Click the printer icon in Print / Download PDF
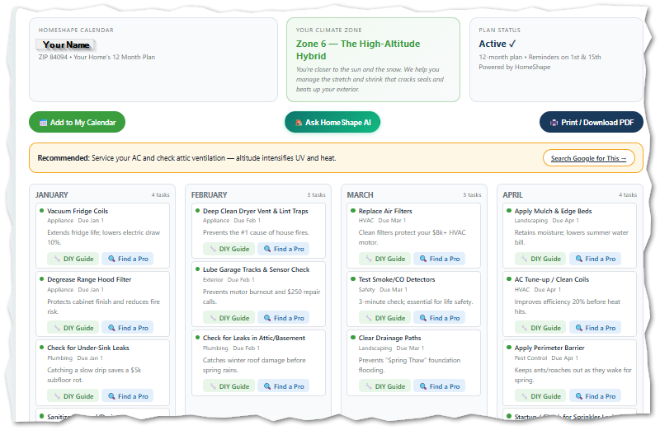Viewport: 660px width, 430px height. (x=554, y=123)
